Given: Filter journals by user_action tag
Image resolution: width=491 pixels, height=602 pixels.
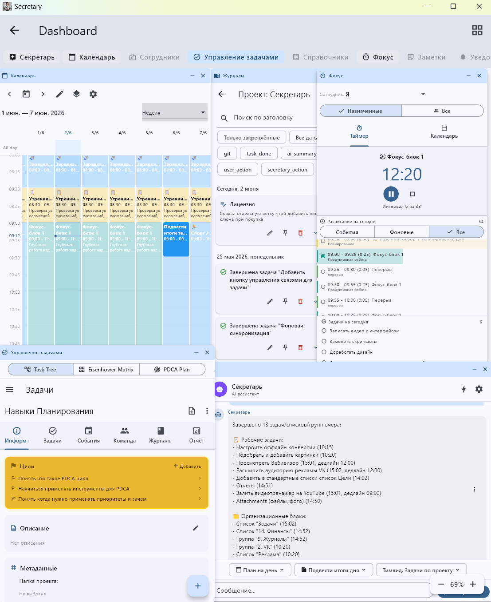Looking at the screenshot, I should [238, 170].
